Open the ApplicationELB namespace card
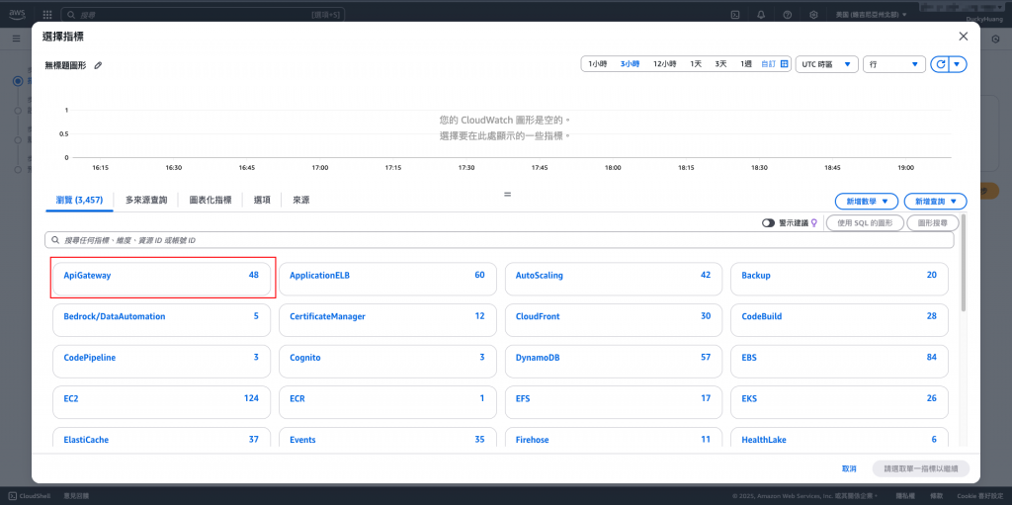This screenshot has height=505, width=1012. coord(387,279)
